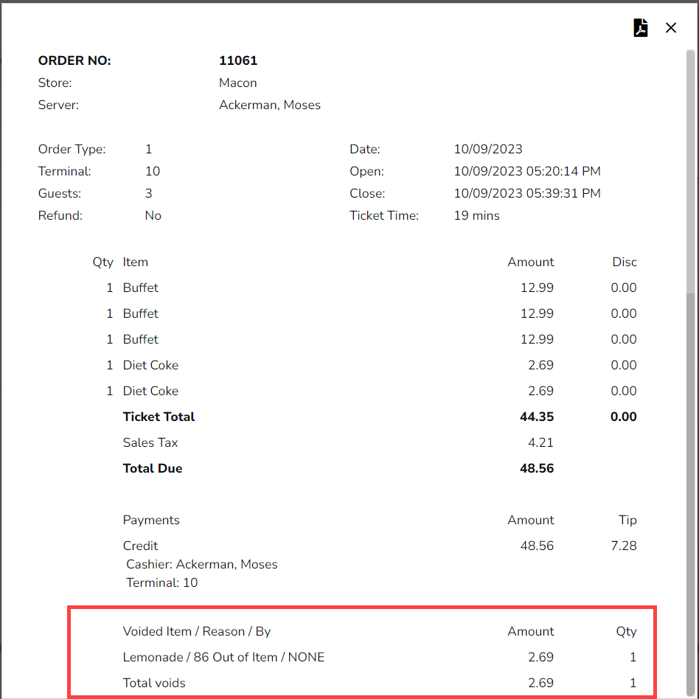This screenshot has width=699, height=699.
Task: Select the ticket time 19 mins
Action: (x=476, y=216)
